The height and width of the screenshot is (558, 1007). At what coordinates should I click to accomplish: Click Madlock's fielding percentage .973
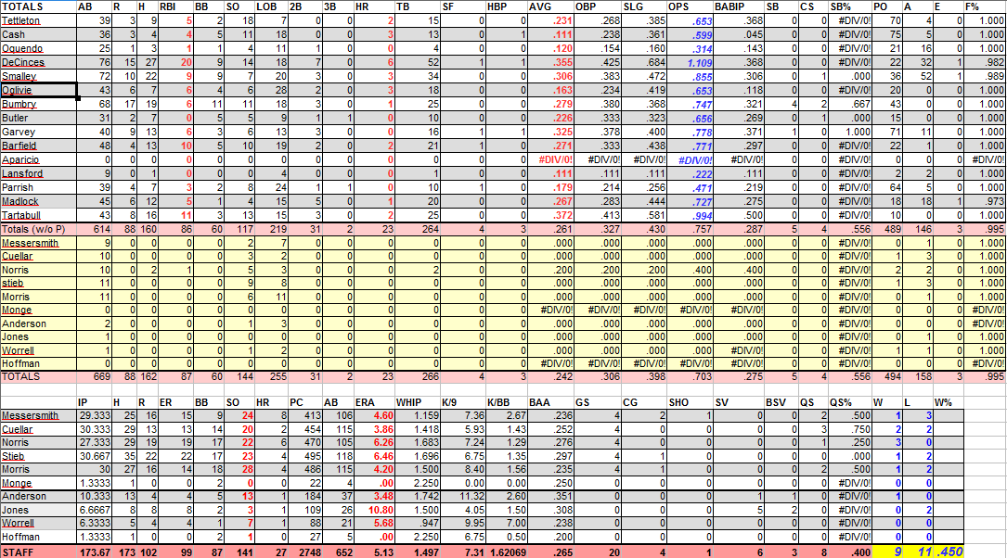point(985,202)
